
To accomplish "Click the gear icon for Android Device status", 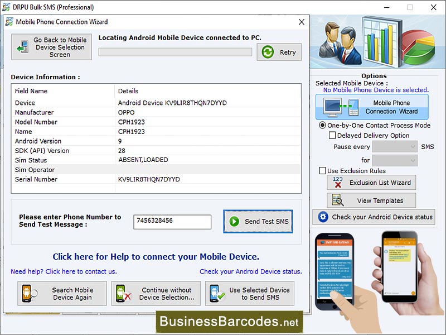I will point(324,217).
